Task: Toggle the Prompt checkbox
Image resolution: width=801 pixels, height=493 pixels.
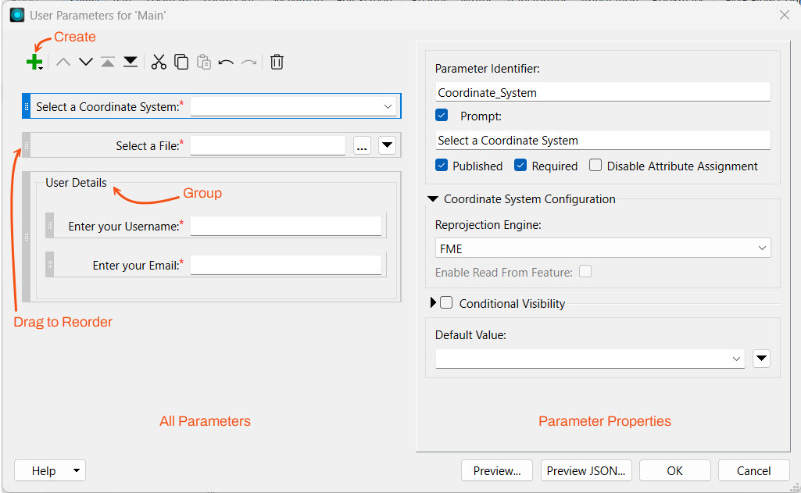Action: coord(442,116)
